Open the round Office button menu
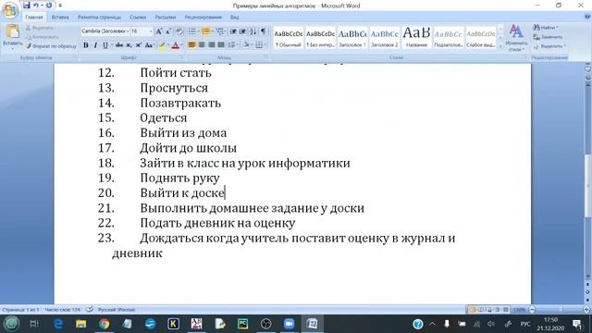The image size is (592, 333). point(10,10)
